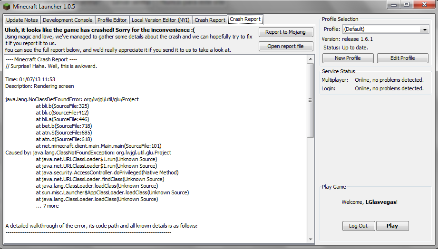The image size is (438, 249).
Task: Click Open report file button
Action: pyautogui.click(x=285, y=47)
